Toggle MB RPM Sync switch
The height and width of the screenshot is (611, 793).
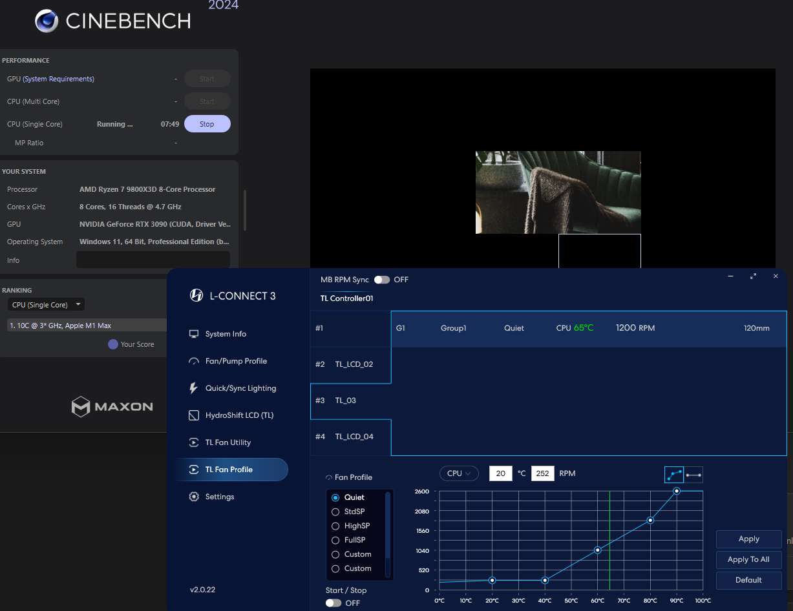tap(382, 280)
